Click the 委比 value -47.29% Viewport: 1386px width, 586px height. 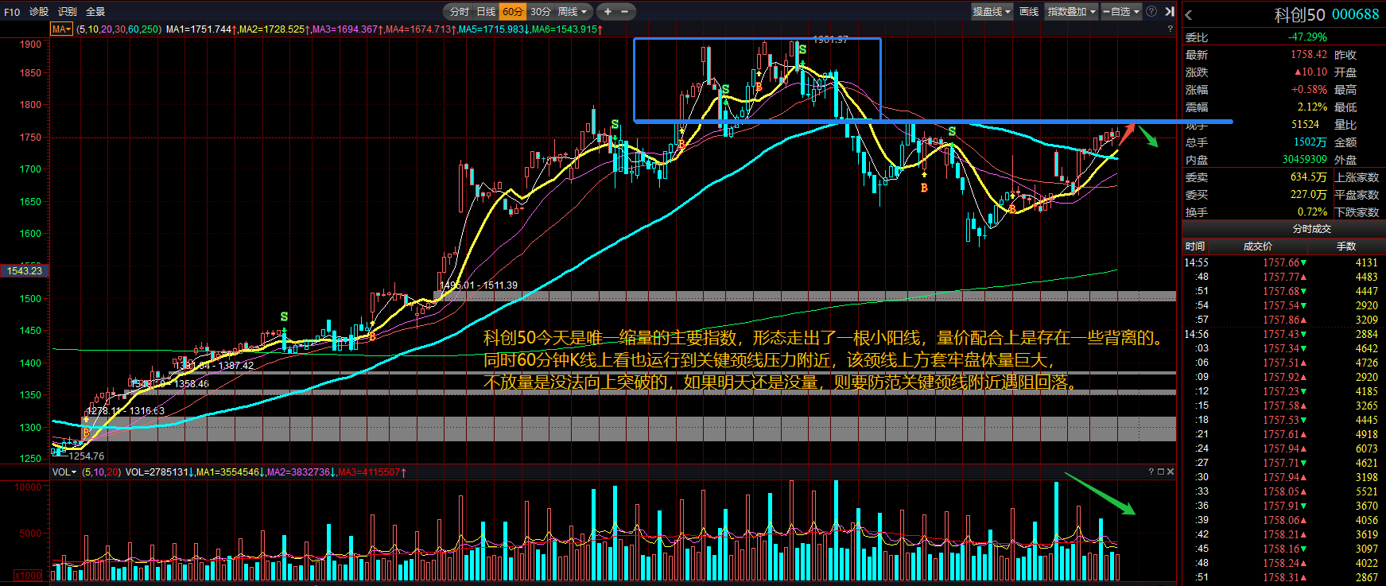click(1307, 37)
